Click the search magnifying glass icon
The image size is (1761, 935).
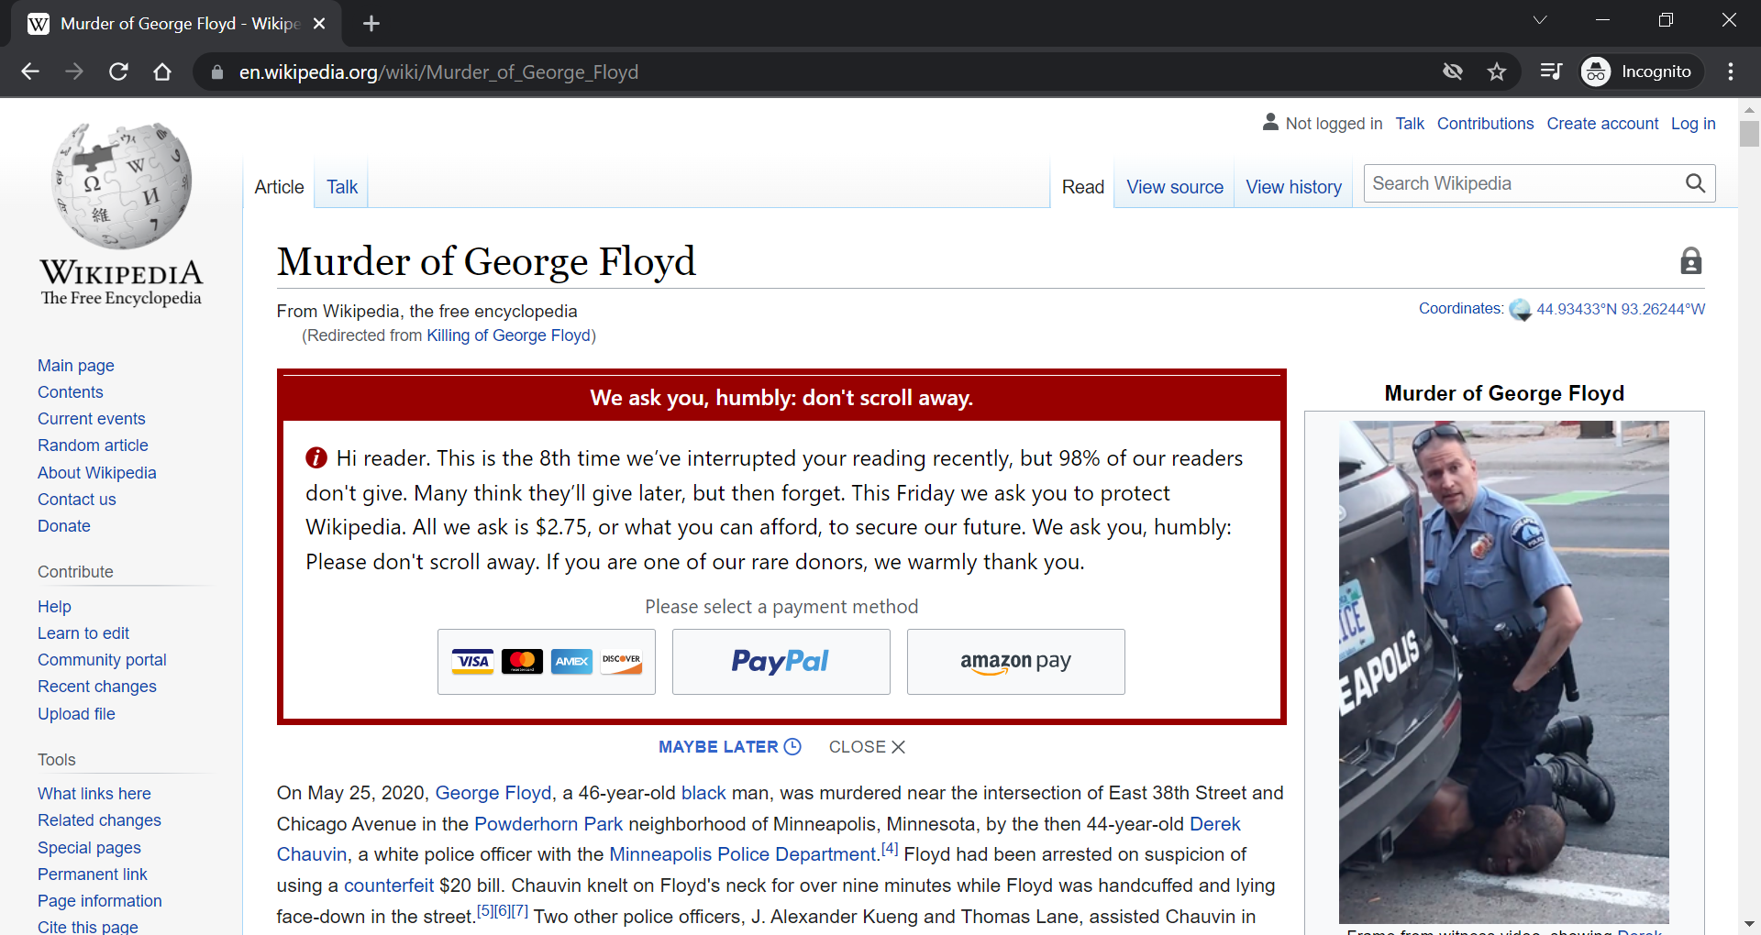point(1695,183)
